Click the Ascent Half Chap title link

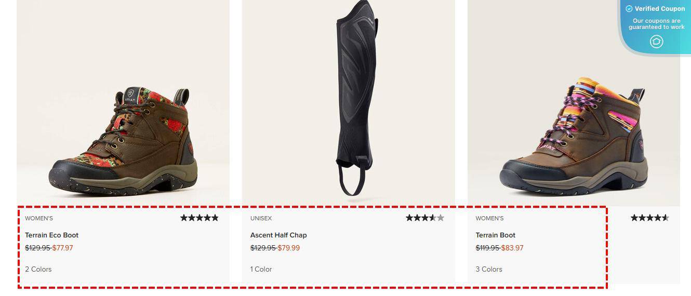pos(278,235)
